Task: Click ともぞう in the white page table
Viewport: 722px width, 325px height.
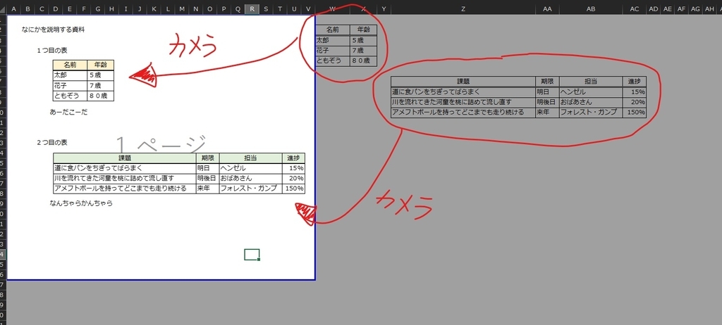Action: point(70,96)
